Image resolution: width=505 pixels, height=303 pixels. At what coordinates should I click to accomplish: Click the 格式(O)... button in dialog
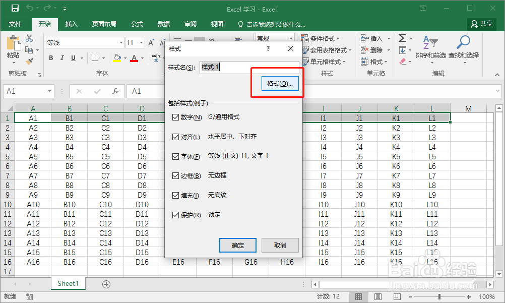tap(280, 84)
